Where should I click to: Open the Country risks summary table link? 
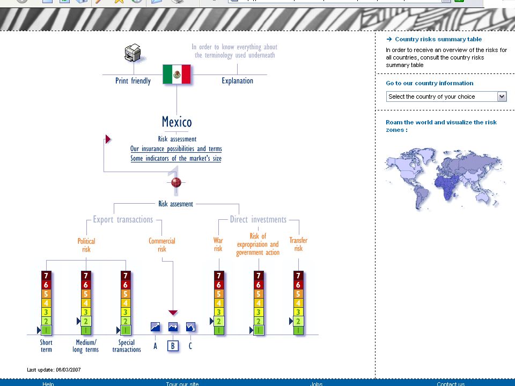point(438,39)
